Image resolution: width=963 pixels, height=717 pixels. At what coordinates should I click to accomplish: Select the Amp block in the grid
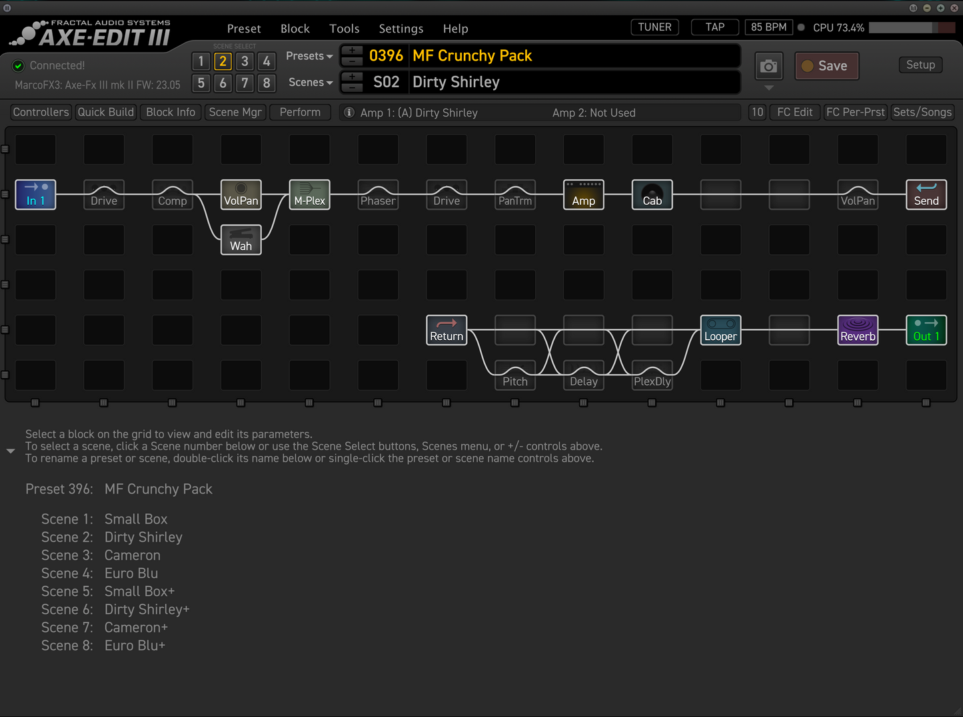[583, 194]
